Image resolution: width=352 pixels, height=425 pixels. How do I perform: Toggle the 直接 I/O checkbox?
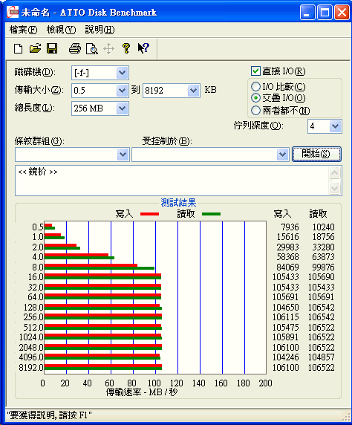tap(255, 71)
